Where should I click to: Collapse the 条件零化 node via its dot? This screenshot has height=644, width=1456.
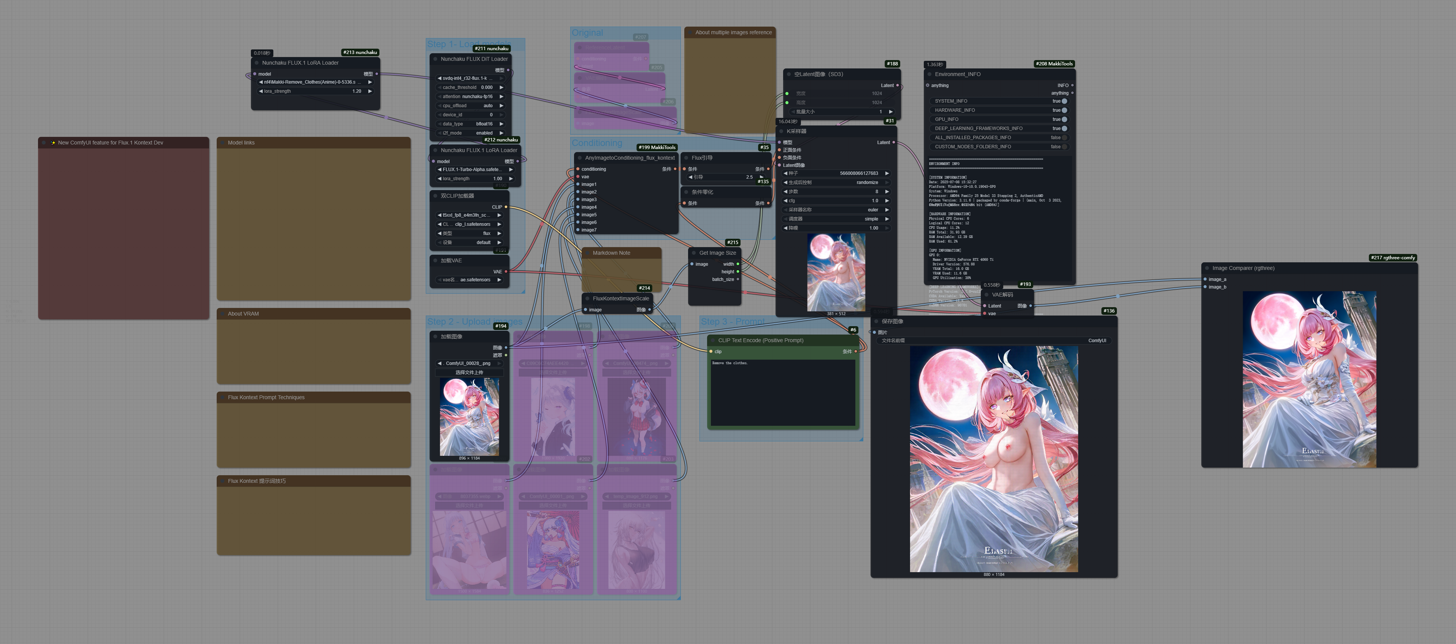point(687,192)
